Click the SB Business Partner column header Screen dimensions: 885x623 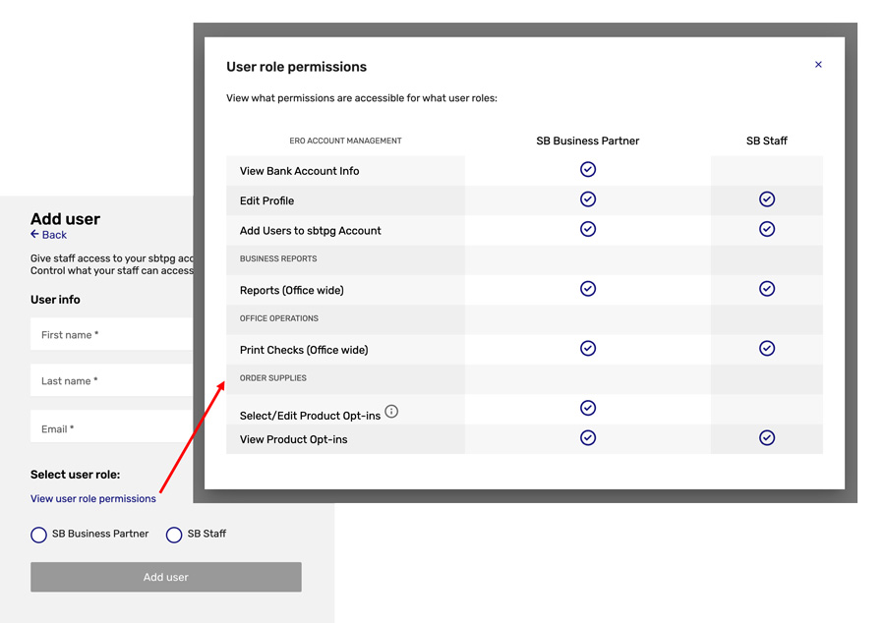point(588,142)
